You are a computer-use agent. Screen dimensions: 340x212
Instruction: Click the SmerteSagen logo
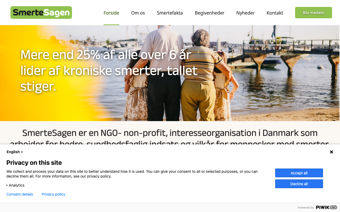41,12
